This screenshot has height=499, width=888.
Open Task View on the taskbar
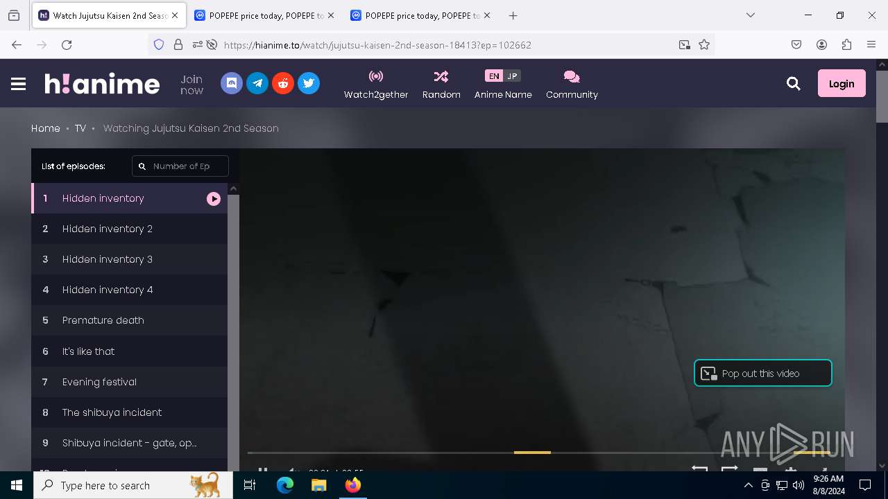[250, 485]
